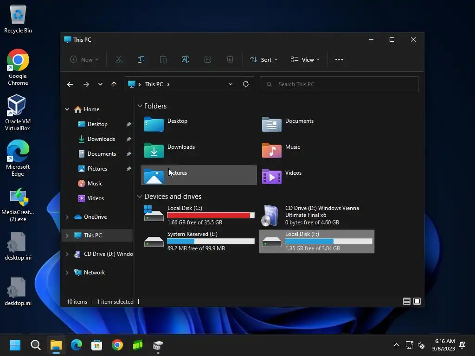Open the Sort dropdown menu

[263, 60]
